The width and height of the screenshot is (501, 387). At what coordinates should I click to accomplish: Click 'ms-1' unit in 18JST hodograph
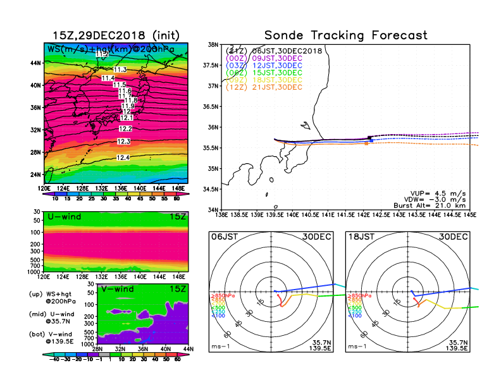coord(357,347)
